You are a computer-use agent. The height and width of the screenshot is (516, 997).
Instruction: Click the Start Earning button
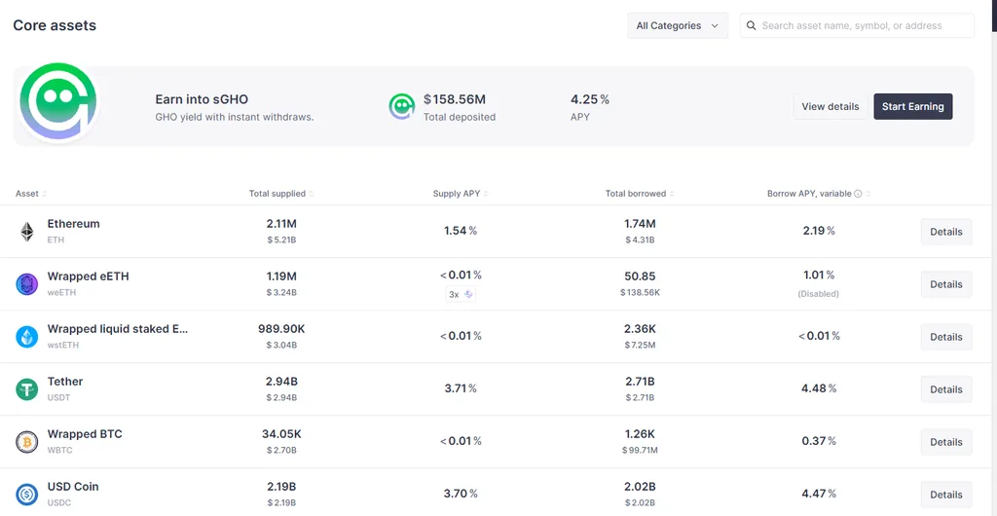click(x=912, y=106)
